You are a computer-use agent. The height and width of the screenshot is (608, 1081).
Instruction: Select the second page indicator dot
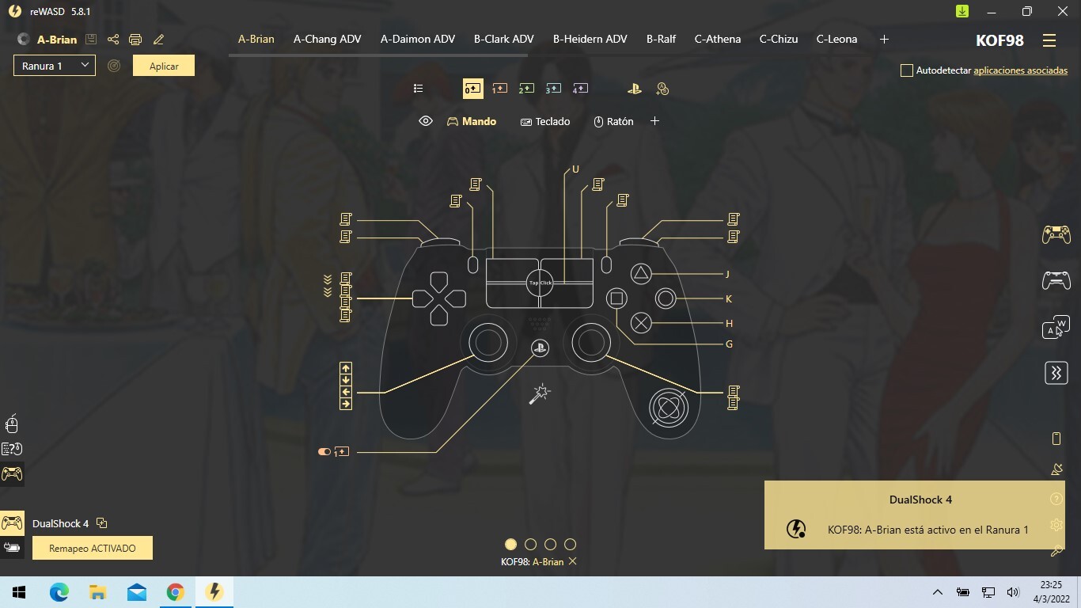530,544
